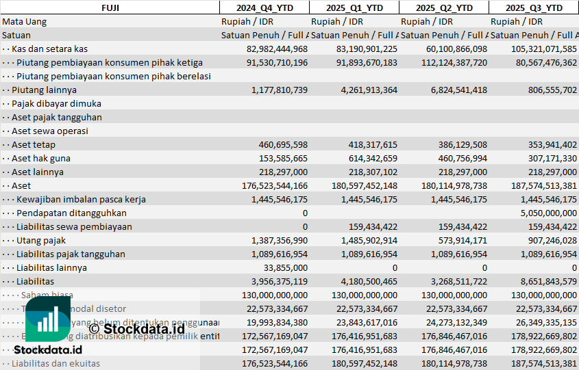Click the Stockdata.id text below the logo

(48, 349)
